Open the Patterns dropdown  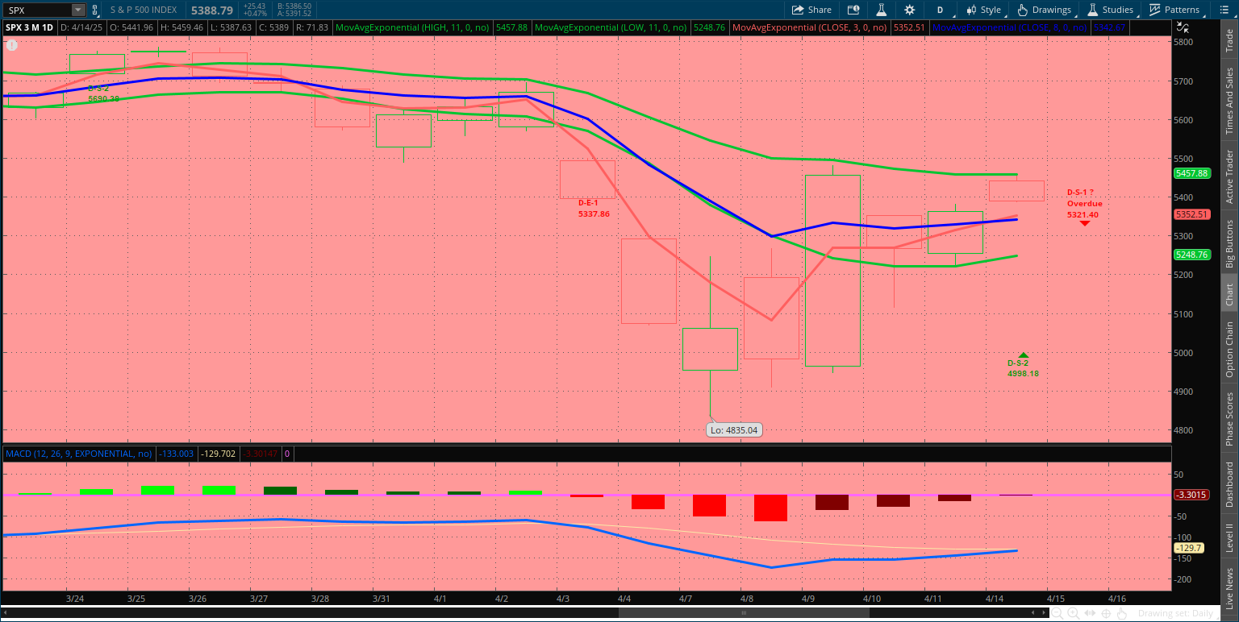(1174, 10)
